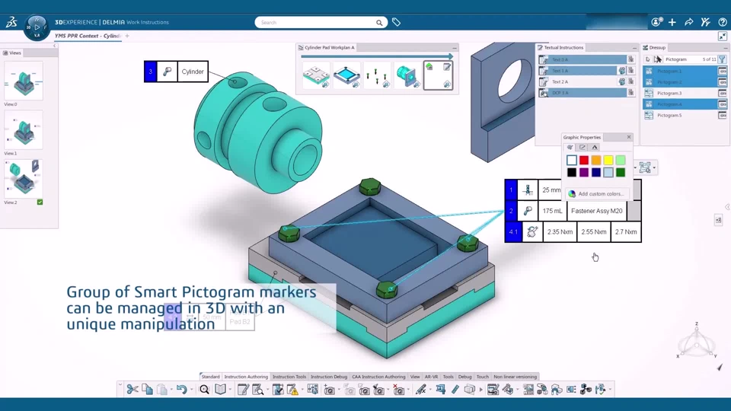Click the plus add icon in the top bar
The width and height of the screenshot is (731, 411).
pos(672,22)
